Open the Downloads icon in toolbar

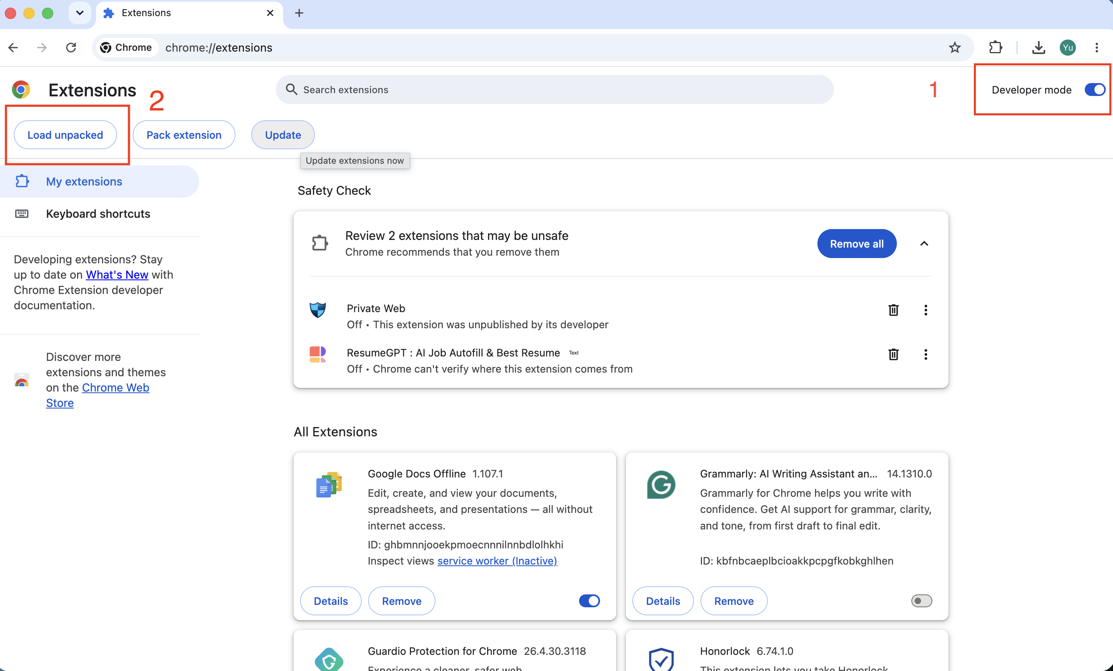click(x=1038, y=48)
